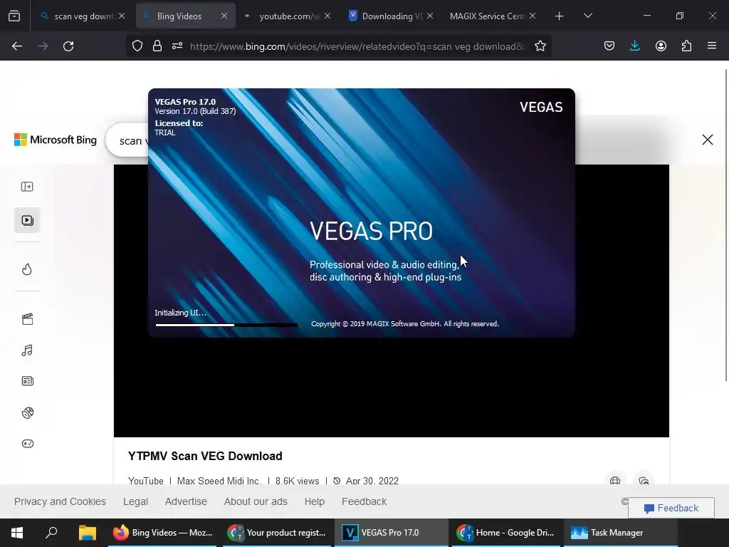The width and height of the screenshot is (729, 547).
Task: Go back to previous page
Action: 17,46
